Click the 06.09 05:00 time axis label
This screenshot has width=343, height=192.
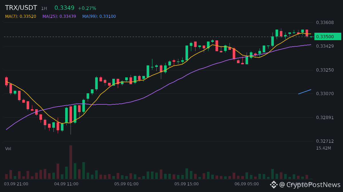coord(247,184)
